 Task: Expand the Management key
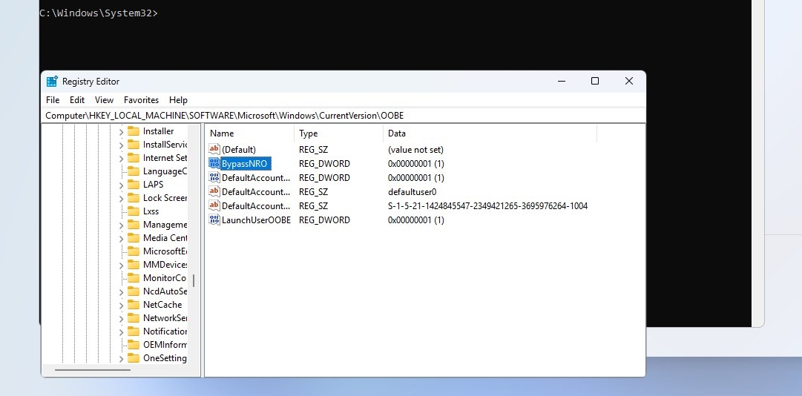pyautogui.click(x=121, y=225)
